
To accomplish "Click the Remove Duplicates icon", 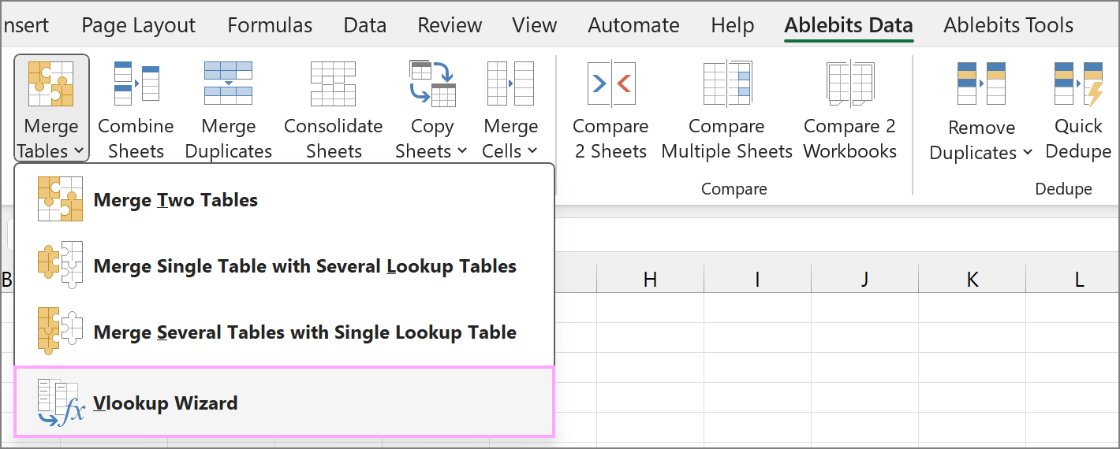I will pos(981,83).
